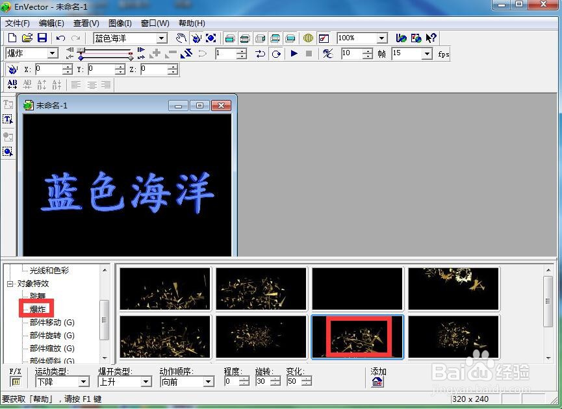562x409 pixels.
Task: Click the effects tree scrollbar down arrow
Action: (105, 358)
